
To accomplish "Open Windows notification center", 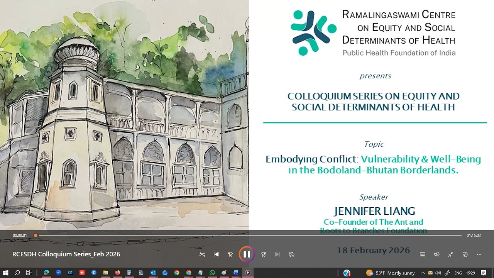I will [x=484, y=273].
